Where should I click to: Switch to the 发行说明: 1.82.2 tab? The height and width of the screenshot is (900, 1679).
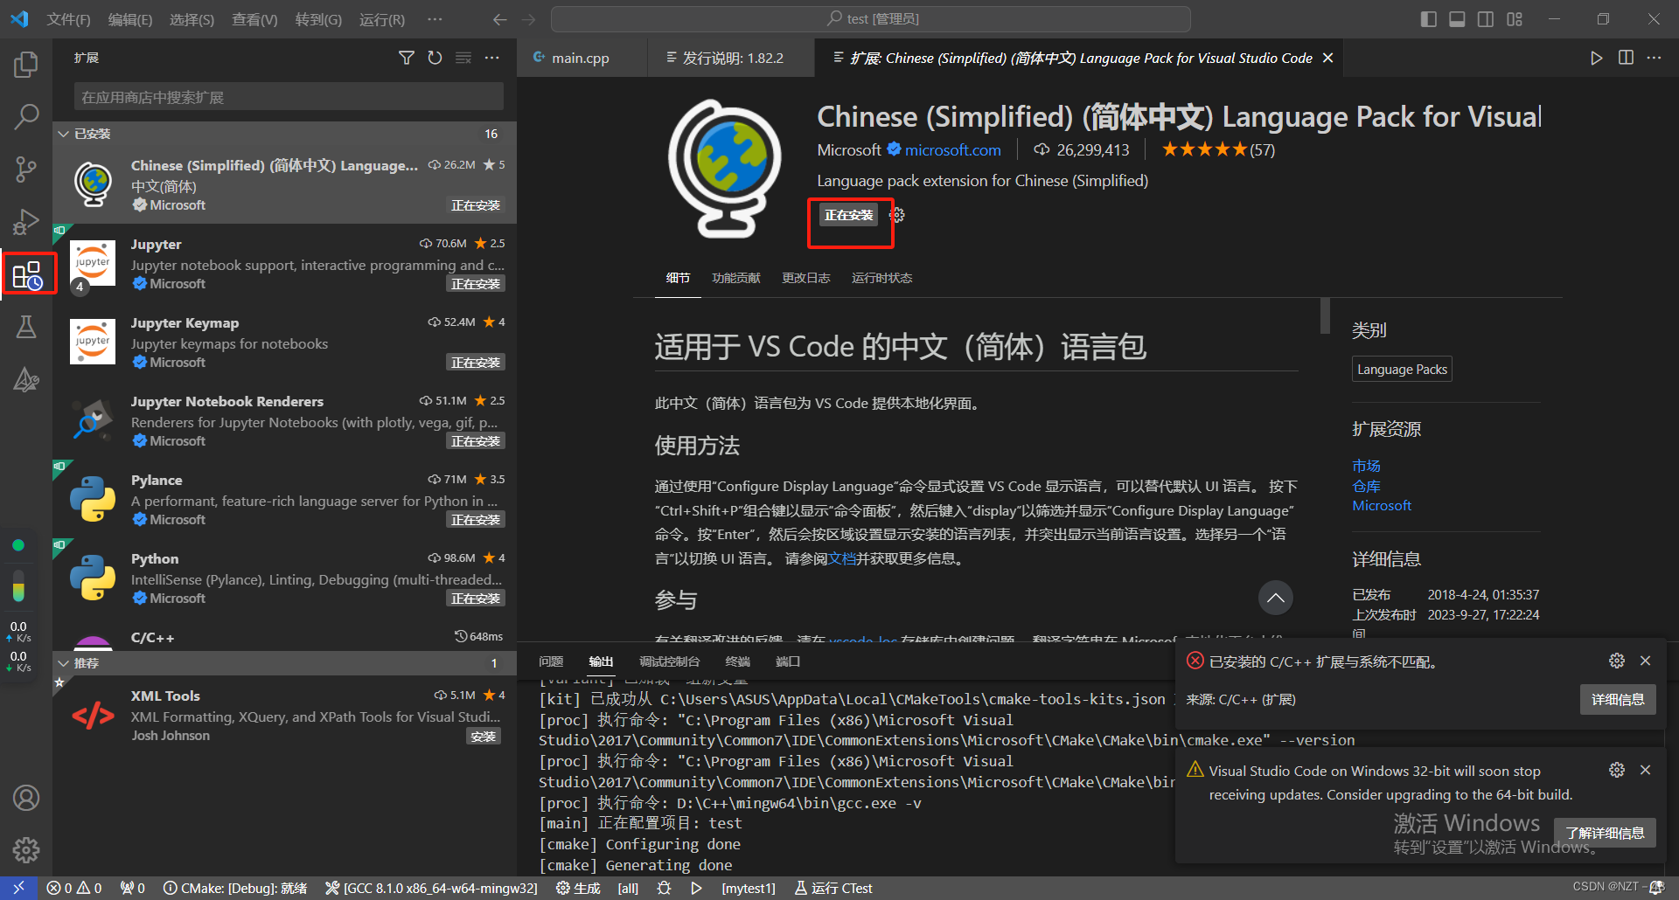[x=731, y=58]
